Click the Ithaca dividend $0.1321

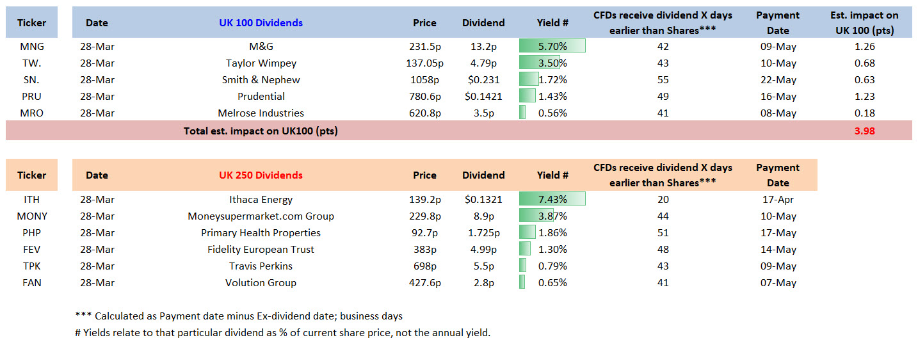483,199
